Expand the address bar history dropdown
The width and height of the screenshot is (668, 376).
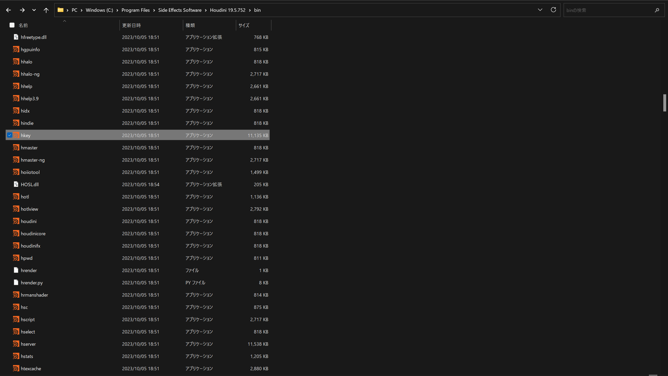pyautogui.click(x=540, y=10)
